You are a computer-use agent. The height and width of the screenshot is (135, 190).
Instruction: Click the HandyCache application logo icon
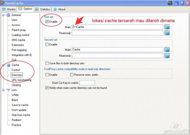2,3
